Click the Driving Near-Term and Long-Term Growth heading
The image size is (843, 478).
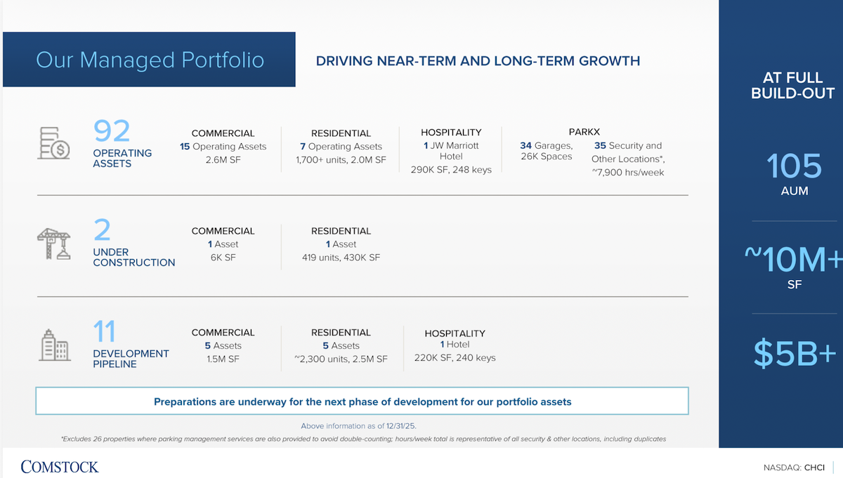pos(478,61)
